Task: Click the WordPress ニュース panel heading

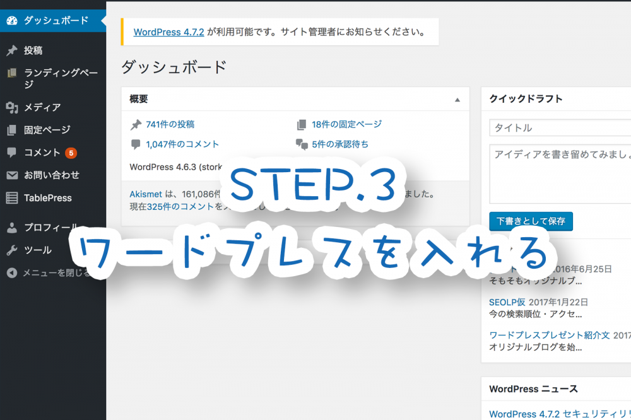Action: (x=533, y=389)
